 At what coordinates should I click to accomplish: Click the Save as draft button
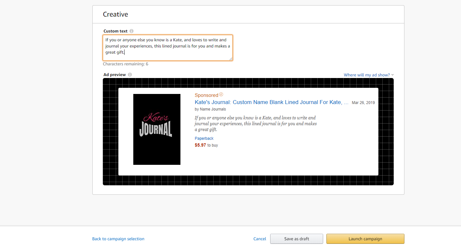[x=296, y=239]
